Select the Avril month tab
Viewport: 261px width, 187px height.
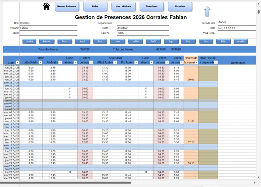83,41
